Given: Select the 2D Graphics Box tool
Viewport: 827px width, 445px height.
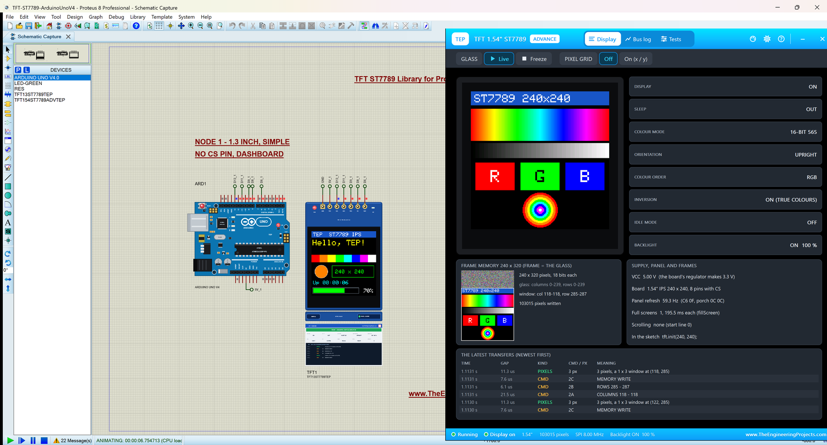Looking at the screenshot, I should click(x=8, y=186).
